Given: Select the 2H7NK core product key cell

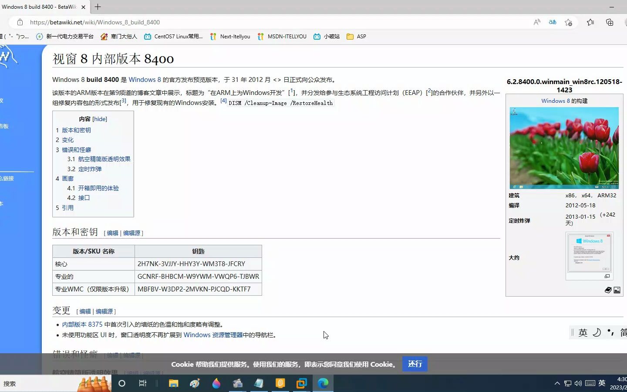Looking at the screenshot, I should point(198,264).
